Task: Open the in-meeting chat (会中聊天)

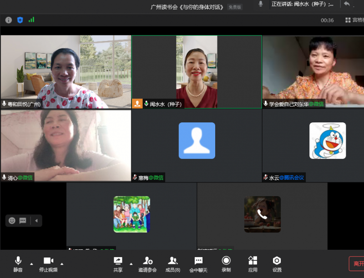Action: point(198,263)
